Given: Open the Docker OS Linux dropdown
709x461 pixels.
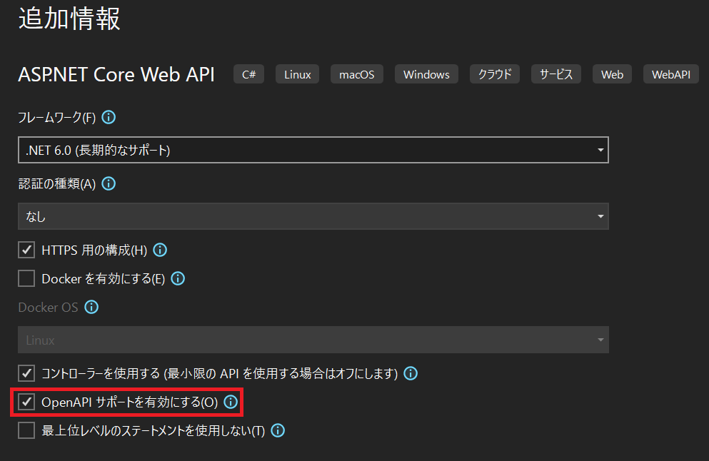Looking at the screenshot, I should 313,340.
